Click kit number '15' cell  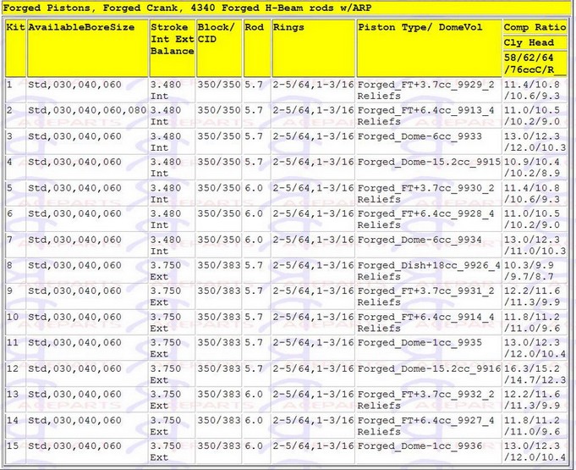tap(16, 451)
